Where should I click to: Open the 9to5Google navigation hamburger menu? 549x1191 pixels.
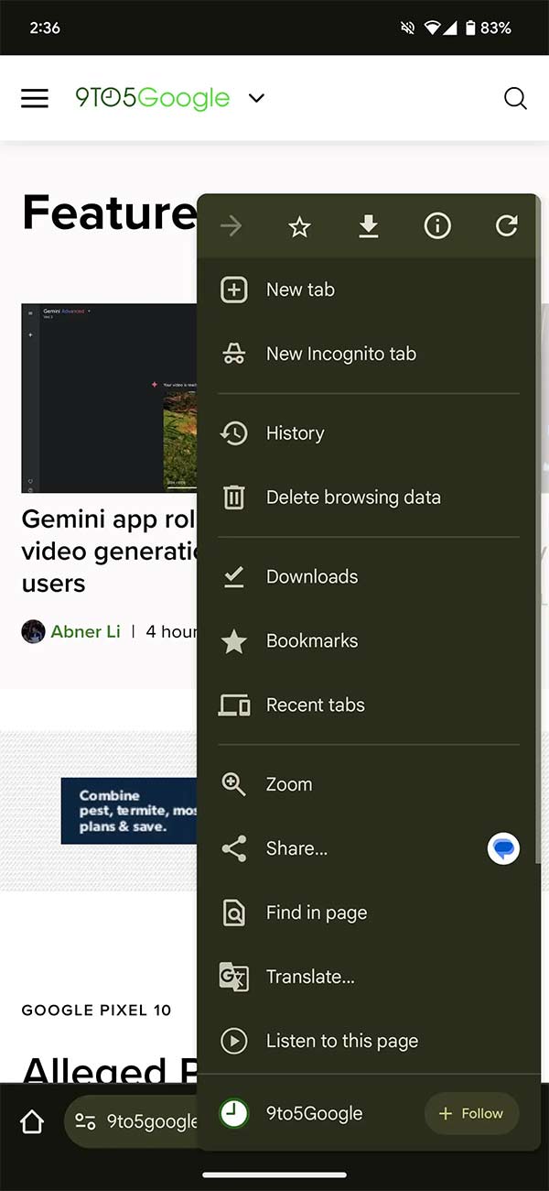pos(35,98)
